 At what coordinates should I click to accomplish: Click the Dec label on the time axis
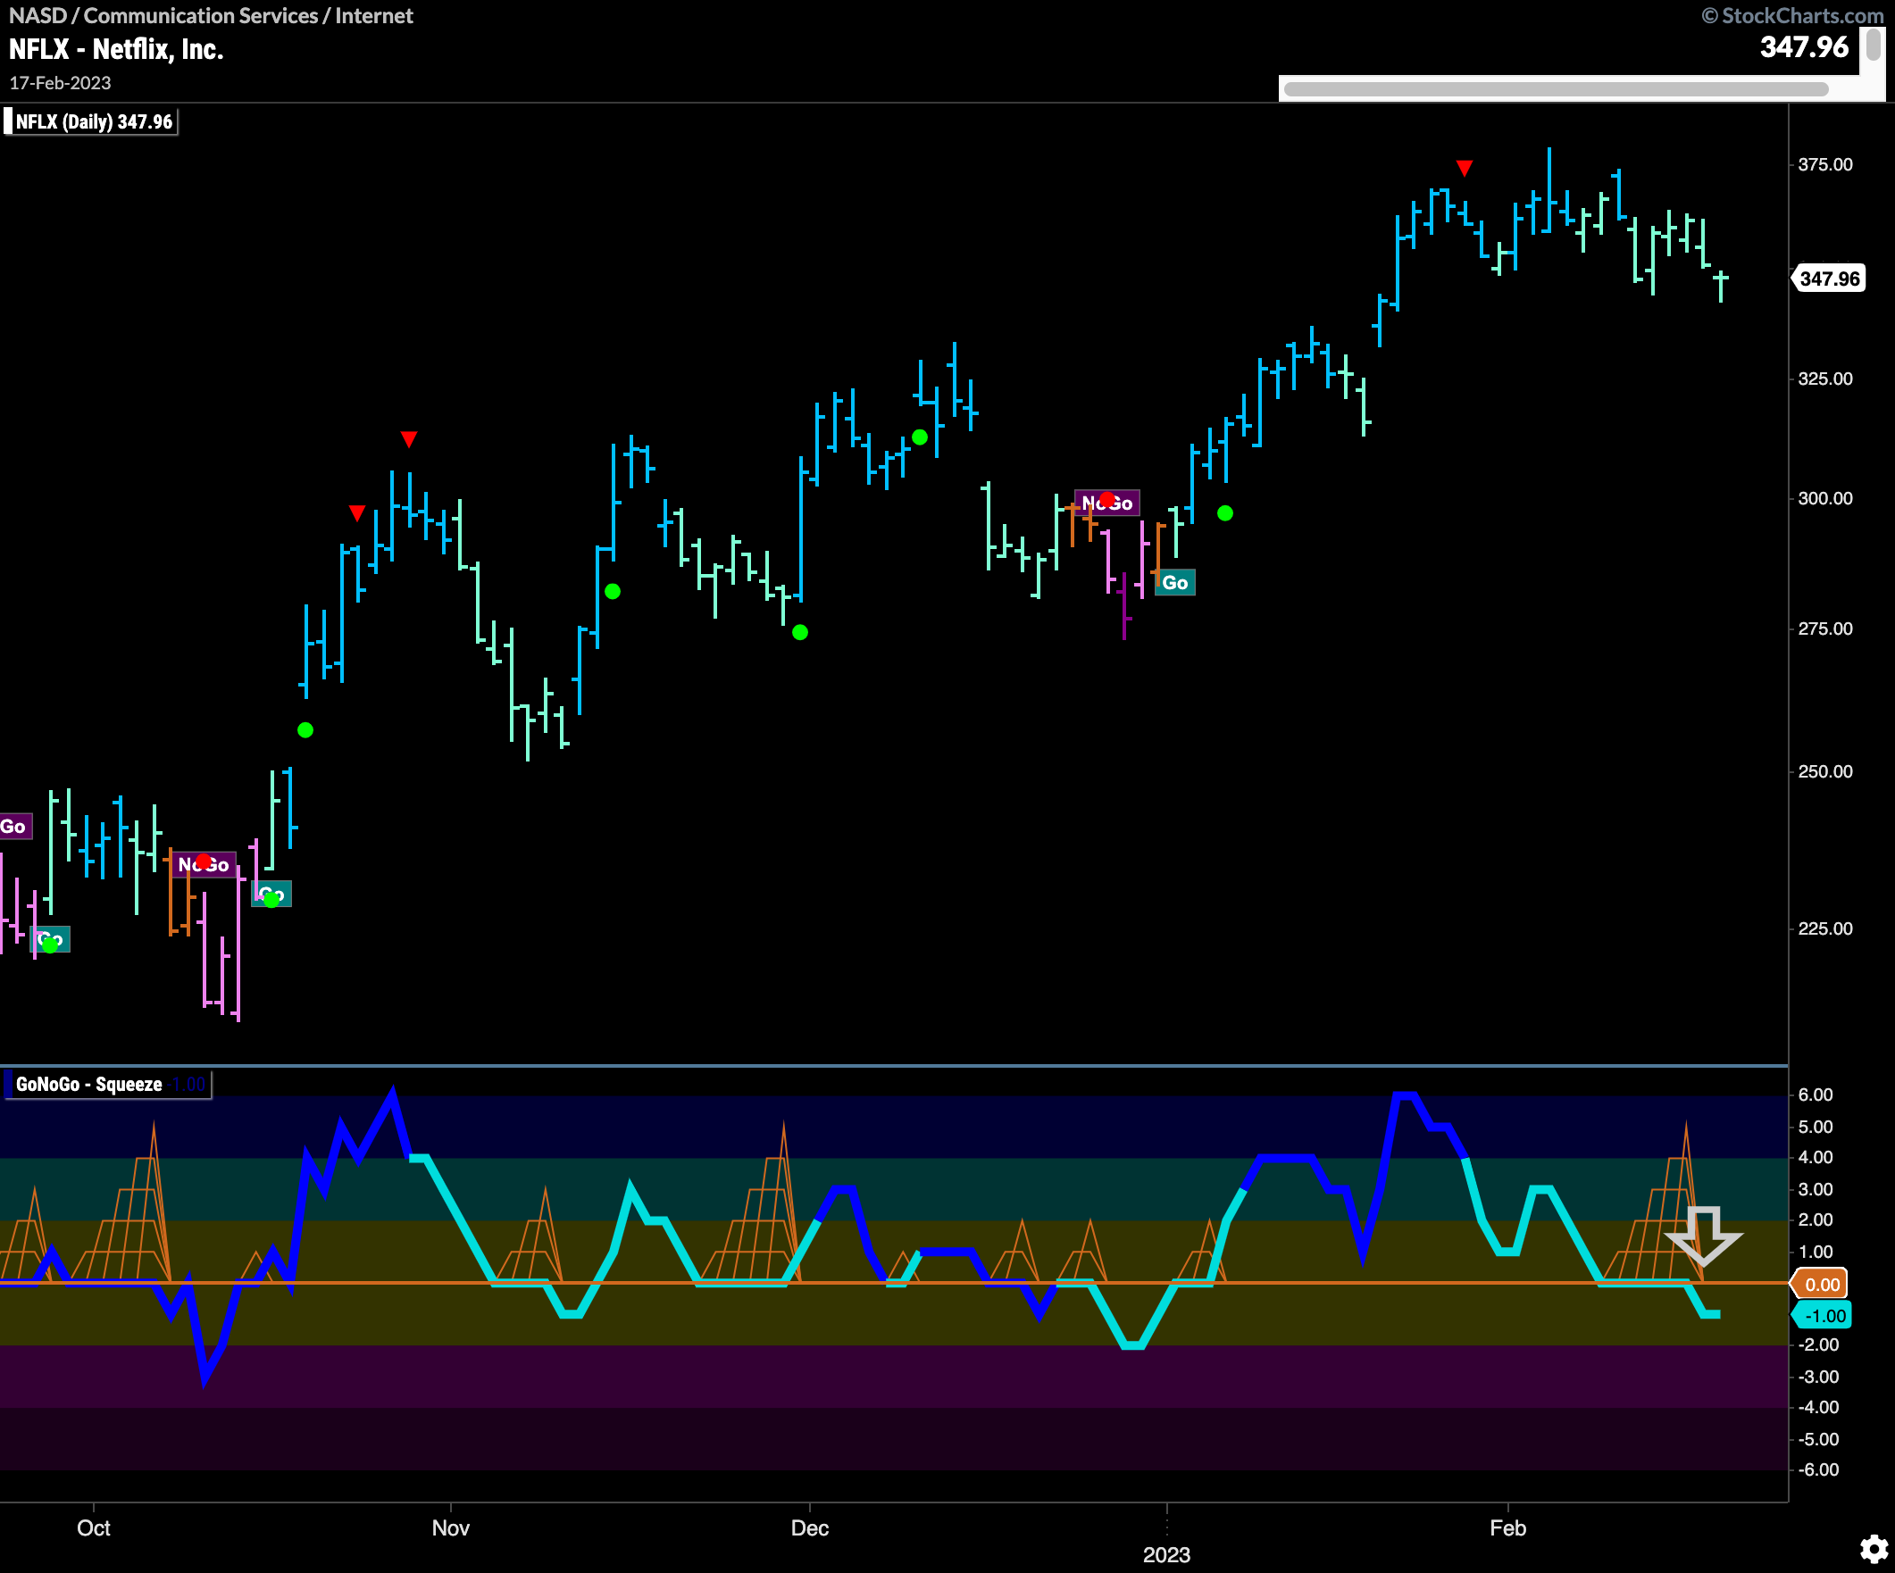pyautogui.click(x=809, y=1527)
